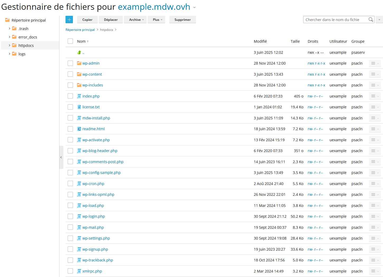Click the file name search field
The height and width of the screenshot is (277, 383).
[335, 20]
